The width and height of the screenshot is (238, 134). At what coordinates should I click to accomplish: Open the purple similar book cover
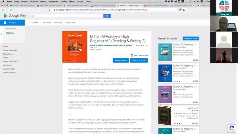click(x=165, y=94)
